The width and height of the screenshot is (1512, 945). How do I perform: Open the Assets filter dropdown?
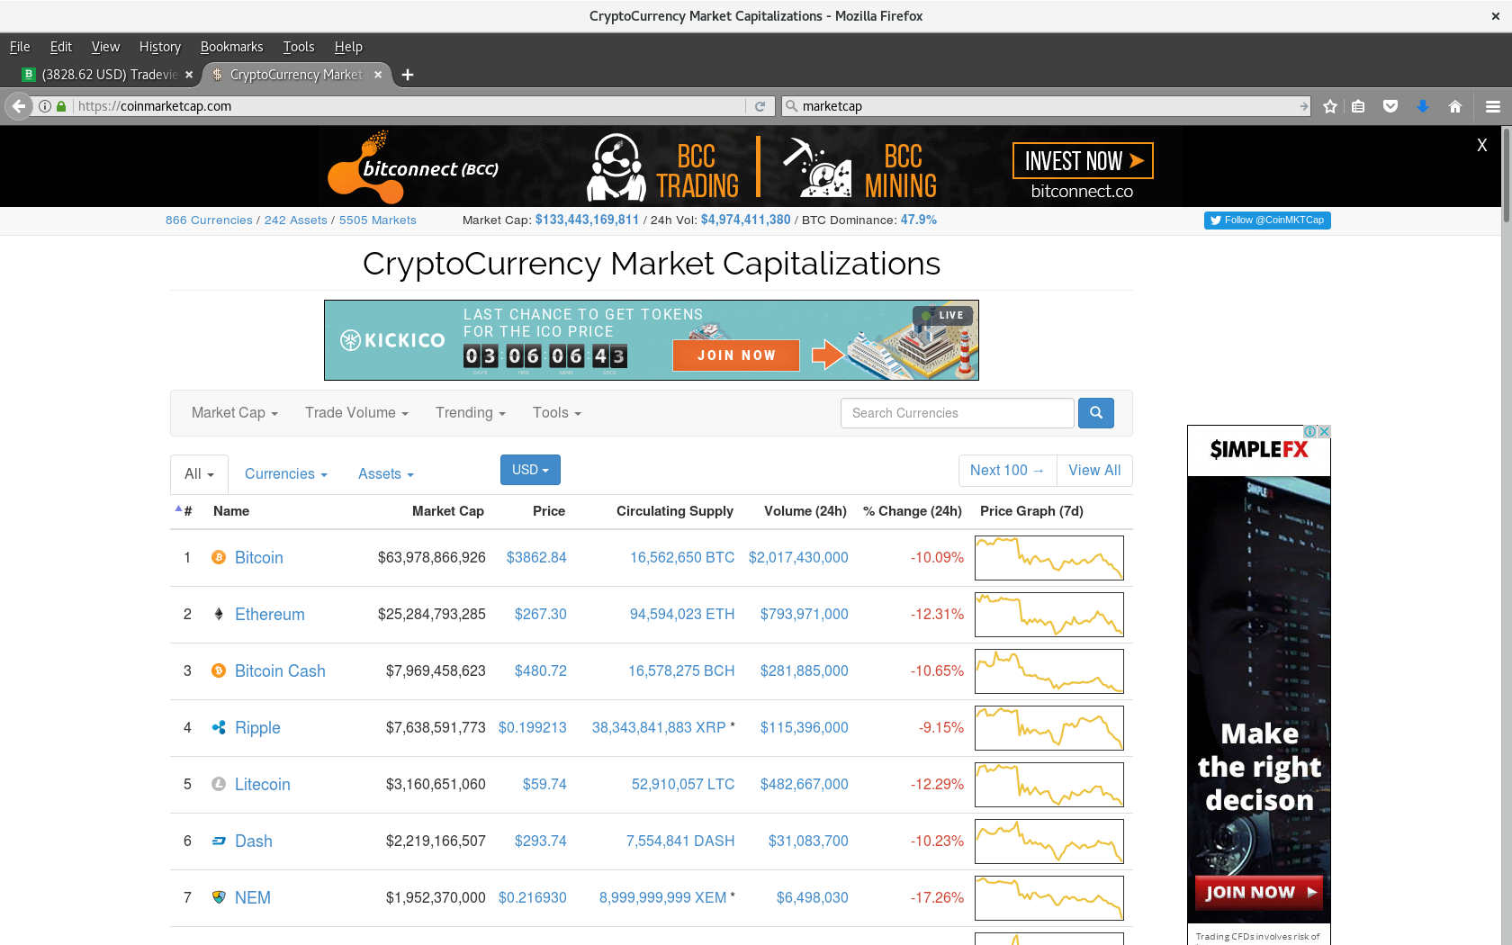click(x=386, y=474)
